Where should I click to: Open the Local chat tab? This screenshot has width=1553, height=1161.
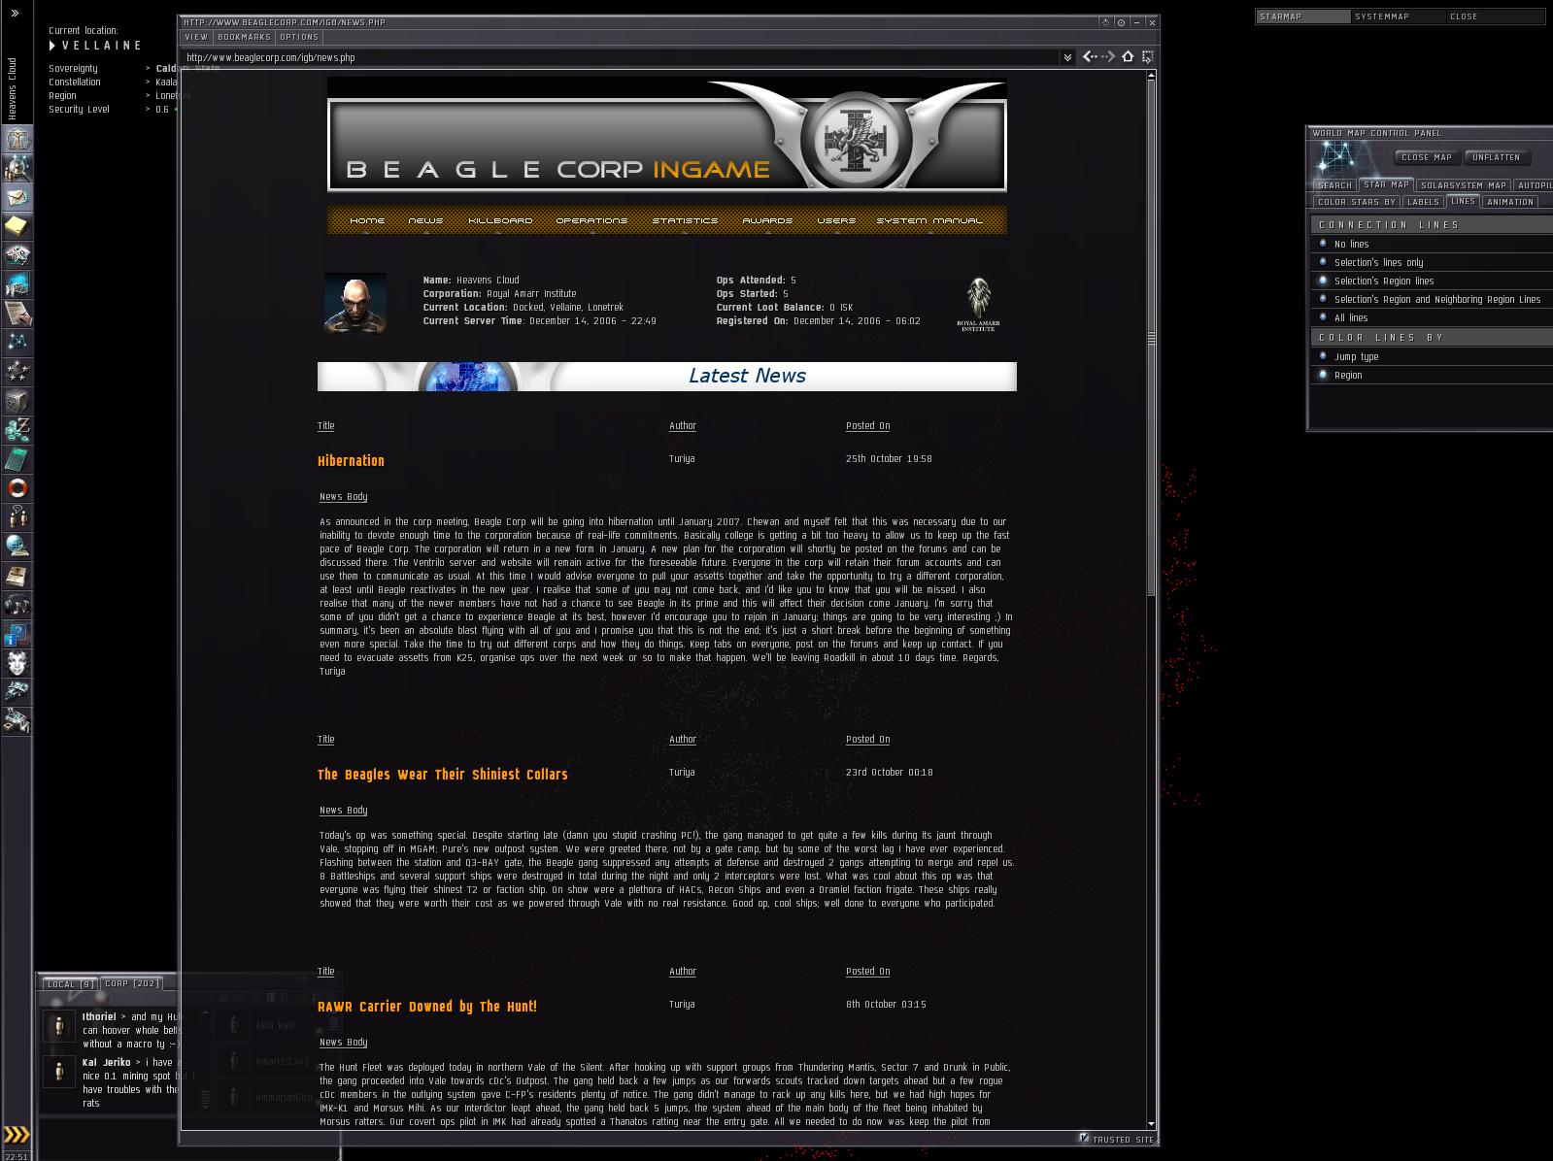pos(70,984)
